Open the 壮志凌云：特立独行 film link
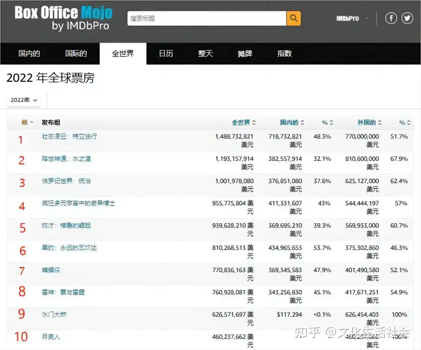Screen dimensions: 421x350 69,136
